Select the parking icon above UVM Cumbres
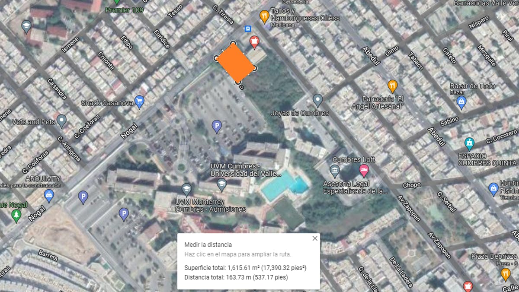 click(x=217, y=127)
